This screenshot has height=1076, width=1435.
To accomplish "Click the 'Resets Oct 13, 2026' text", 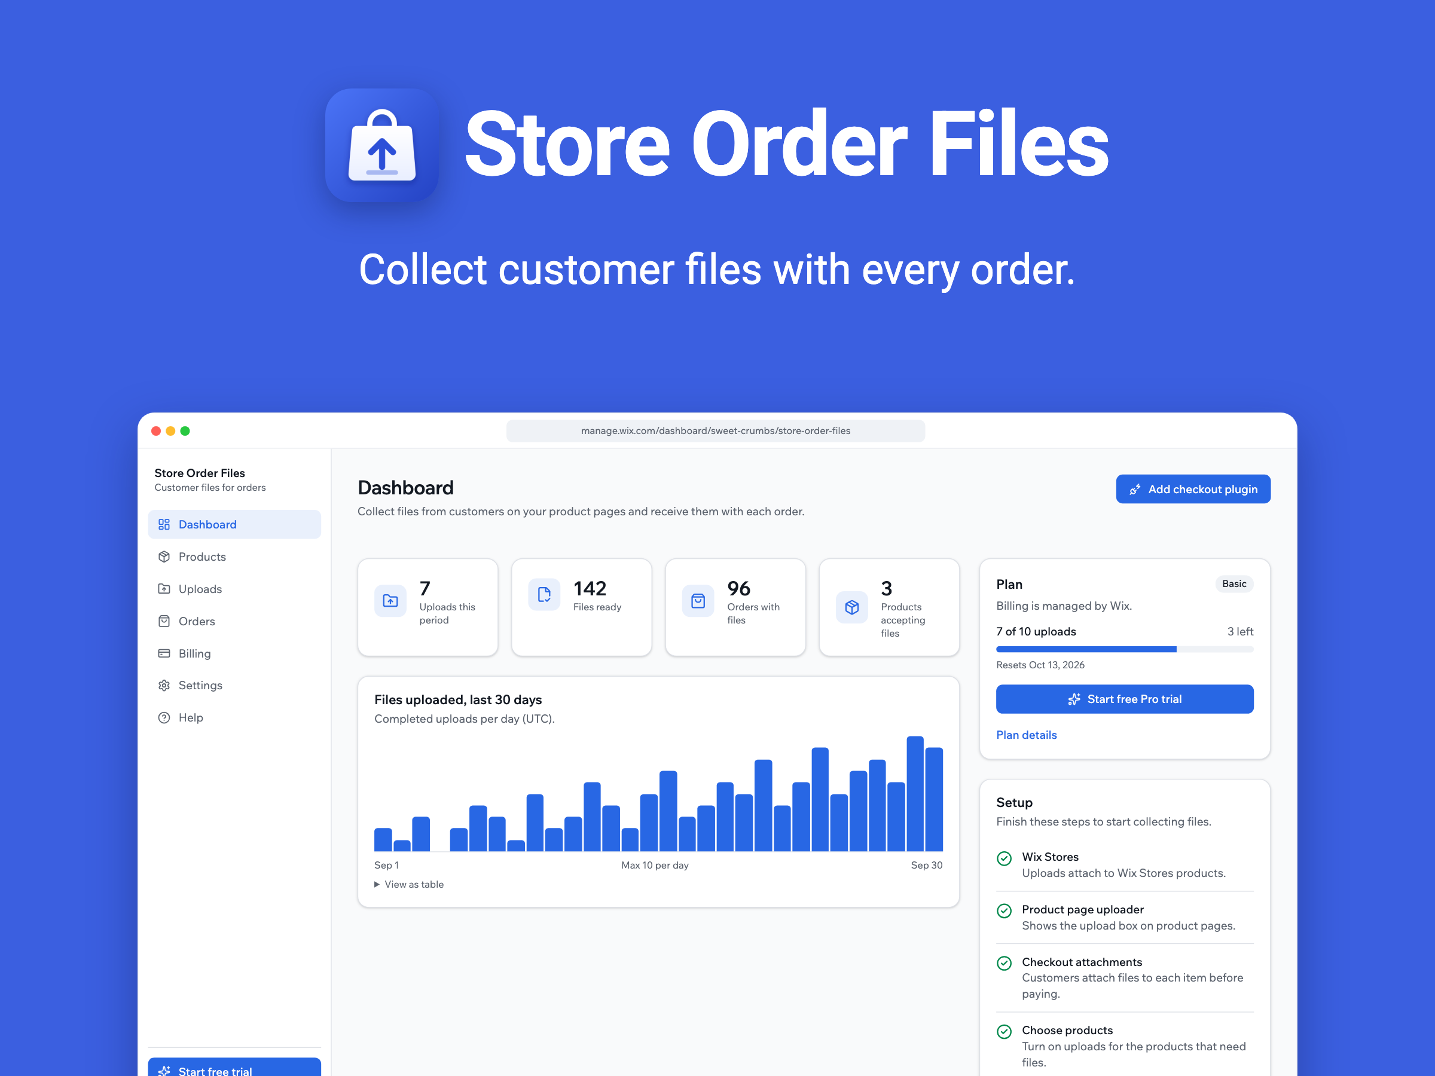I will [1040, 665].
